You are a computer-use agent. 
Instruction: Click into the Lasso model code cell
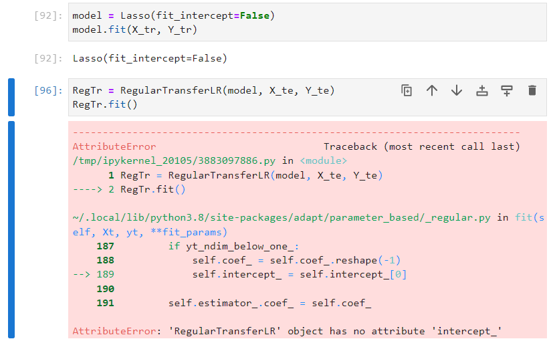point(307,22)
